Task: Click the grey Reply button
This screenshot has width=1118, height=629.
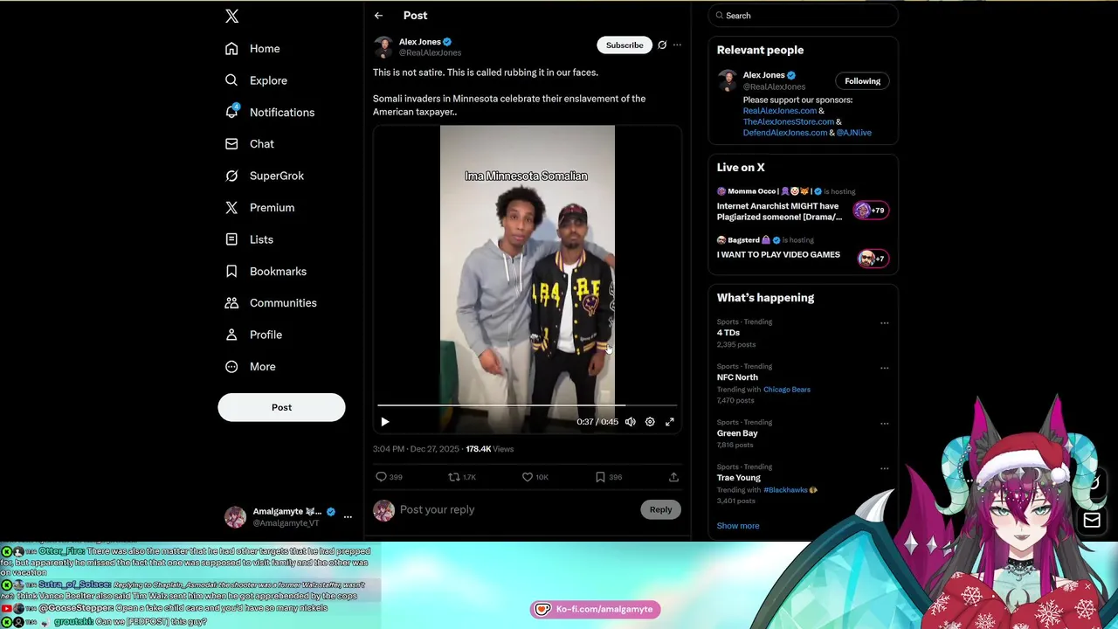Action: point(660,509)
